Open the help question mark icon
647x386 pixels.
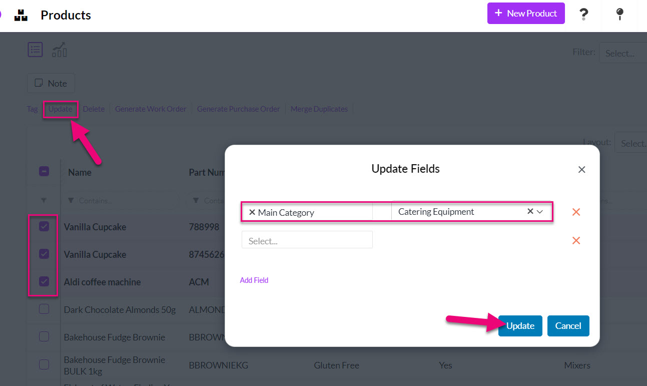583,15
